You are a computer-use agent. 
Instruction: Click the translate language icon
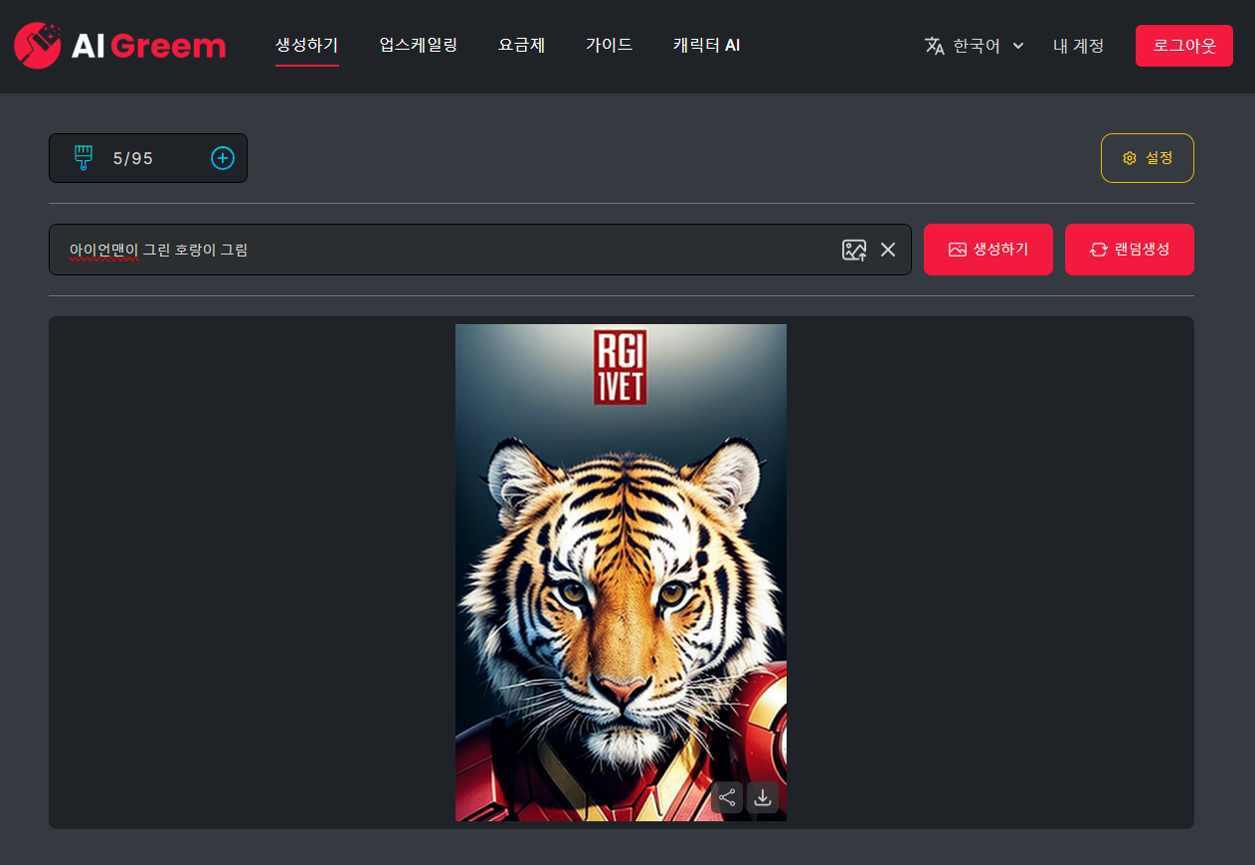pyautogui.click(x=934, y=46)
